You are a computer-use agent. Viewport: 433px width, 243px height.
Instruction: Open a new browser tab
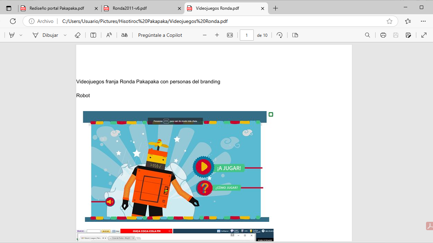point(275,8)
